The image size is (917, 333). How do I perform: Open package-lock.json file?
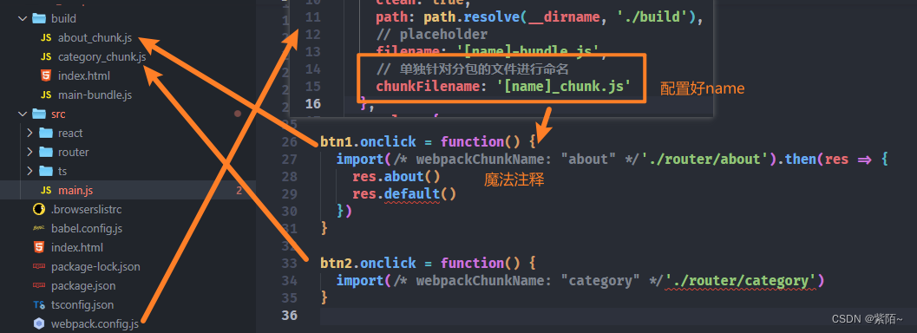click(95, 266)
